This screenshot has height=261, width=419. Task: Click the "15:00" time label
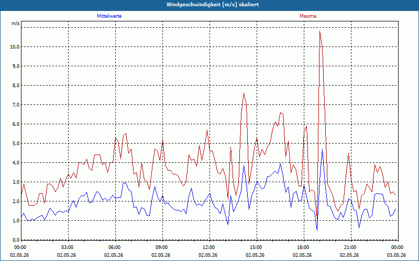click(257, 247)
